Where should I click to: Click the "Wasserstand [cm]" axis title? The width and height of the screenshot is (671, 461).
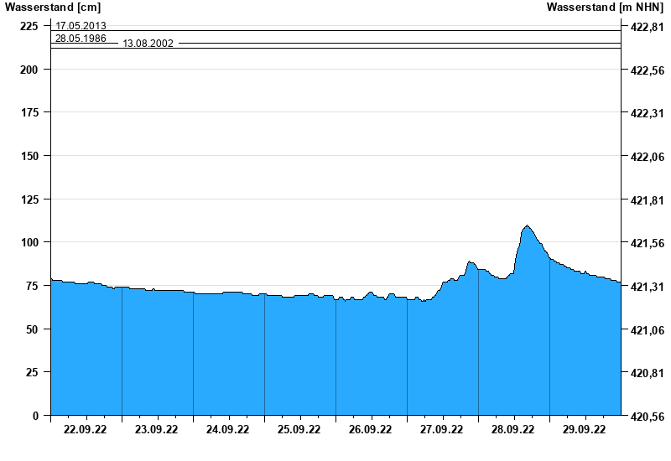pyautogui.click(x=52, y=8)
